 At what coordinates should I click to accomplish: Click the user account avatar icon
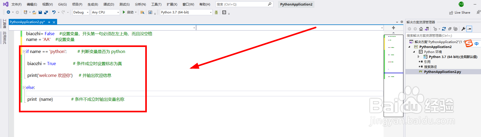coord(461,4)
